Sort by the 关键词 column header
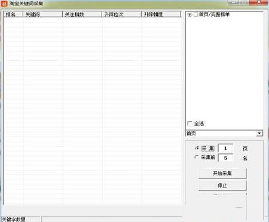 (43, 14)
